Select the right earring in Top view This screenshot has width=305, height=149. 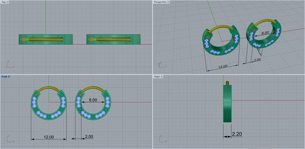pos(113,39)
